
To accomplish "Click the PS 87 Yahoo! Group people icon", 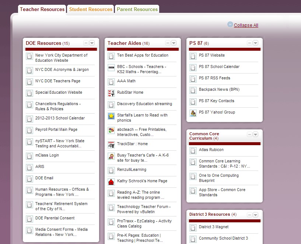I will coord(193,113).
